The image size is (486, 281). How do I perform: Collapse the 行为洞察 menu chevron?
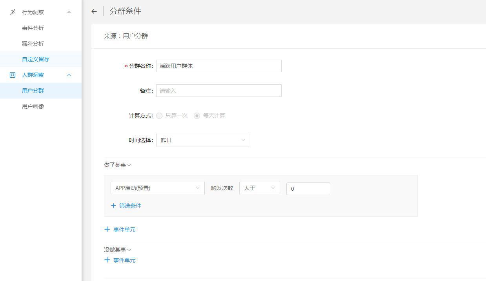pos(69,12)
